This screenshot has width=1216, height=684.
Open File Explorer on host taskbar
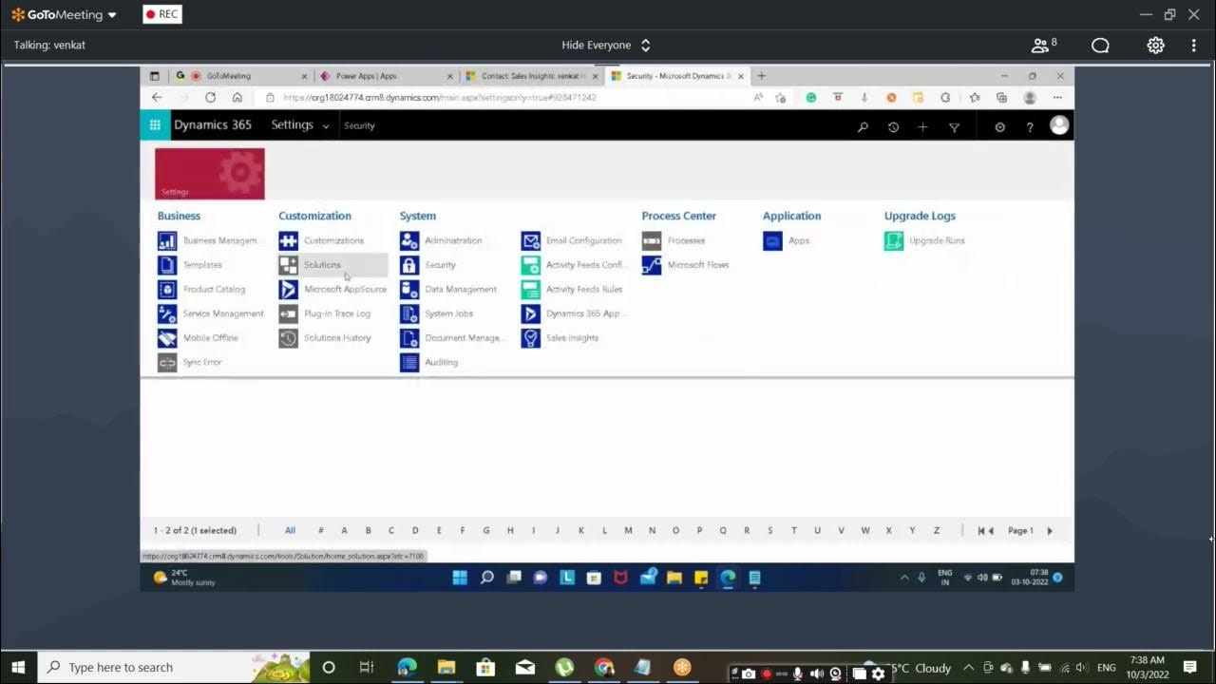click(446, 668)
